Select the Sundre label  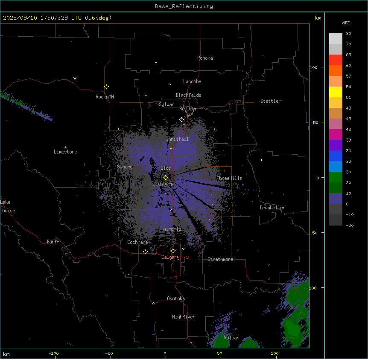pos(125,167)
